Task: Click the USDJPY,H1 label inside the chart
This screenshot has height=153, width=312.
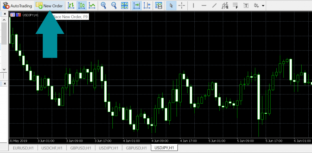Action: 31,15
